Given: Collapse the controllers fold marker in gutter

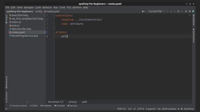Looking at the screenshot, I should coord(54,16).
